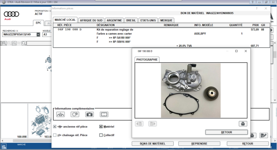Switch to ETATS-UNIS tab

point(148,20)
